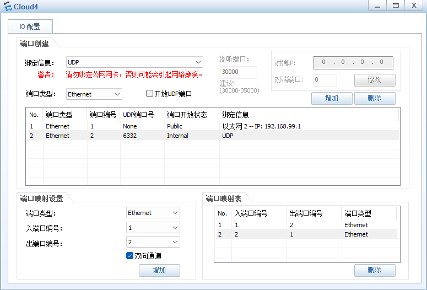Open the 出端口编号 dropdown

pos(153,242)
